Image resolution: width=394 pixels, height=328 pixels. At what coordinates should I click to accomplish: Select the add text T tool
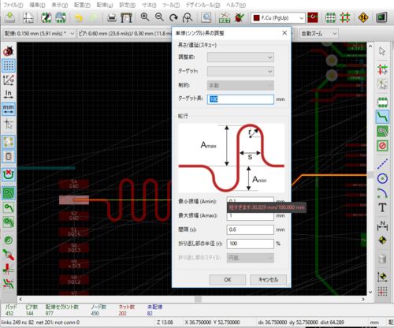click(x=382, y=207)
